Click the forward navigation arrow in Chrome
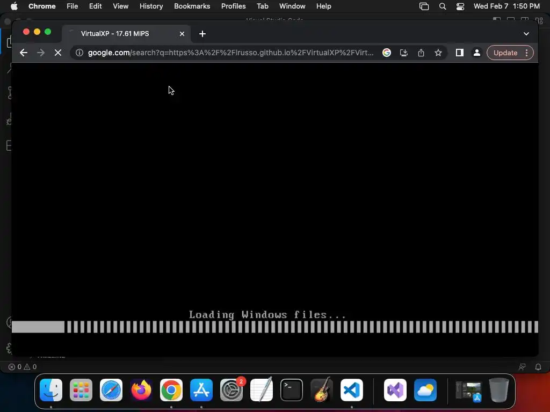This screenshot has width=550, height=412. [41, 53]
